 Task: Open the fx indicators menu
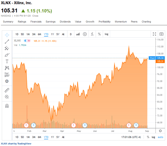pos(92,34)
